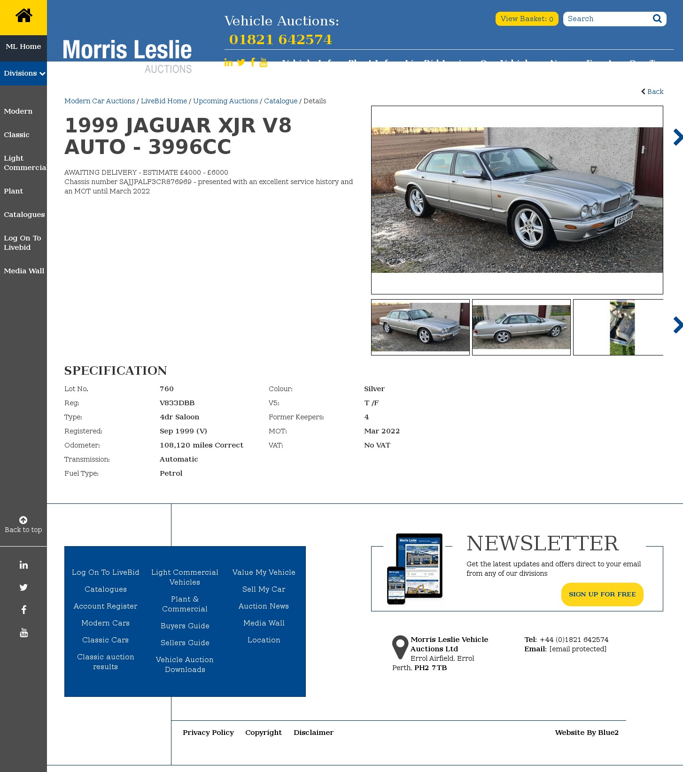Viewport: 683px width, 772px height.
Task: Open YouTube icon in sidebar
Action: point(23,633)
